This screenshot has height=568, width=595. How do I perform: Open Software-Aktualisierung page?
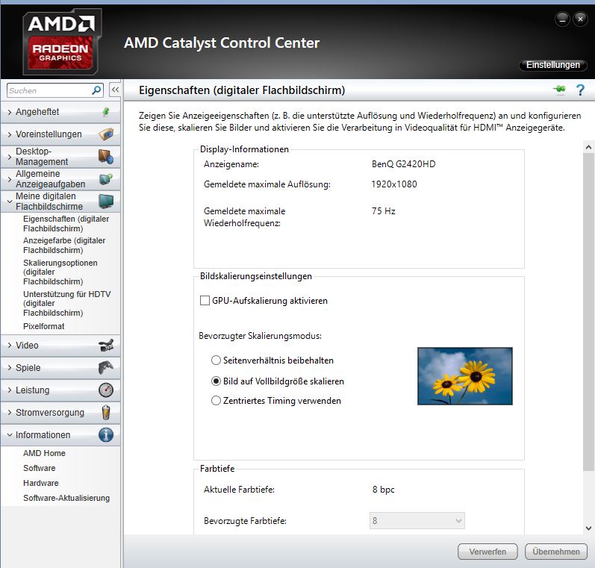point(66,498)
